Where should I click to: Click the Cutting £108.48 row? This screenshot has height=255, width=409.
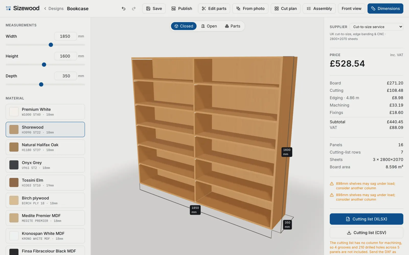tap(366, 91)
